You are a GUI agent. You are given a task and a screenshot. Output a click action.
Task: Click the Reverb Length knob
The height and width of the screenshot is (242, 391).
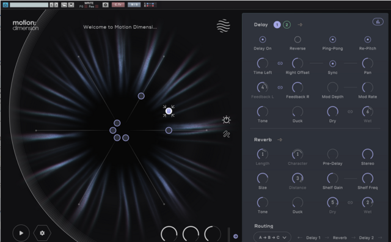point(262,155)
